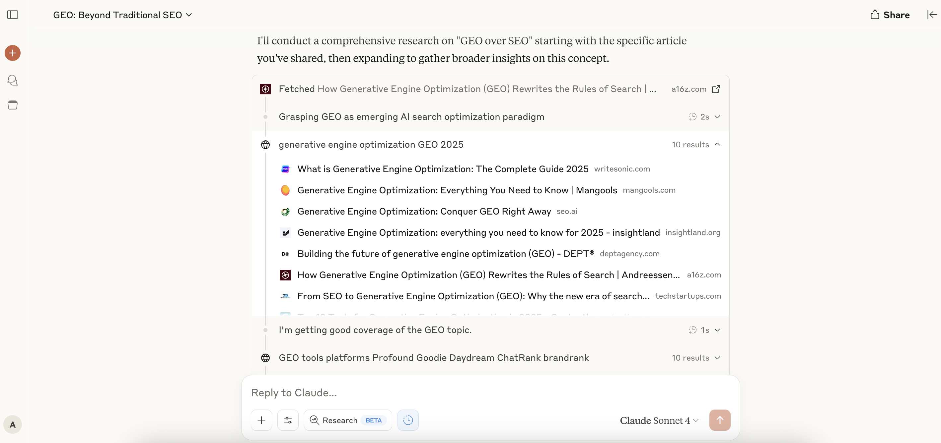Click the a16z.com label in Fetched row
The image size is (941, 443).
pos(689,89)
